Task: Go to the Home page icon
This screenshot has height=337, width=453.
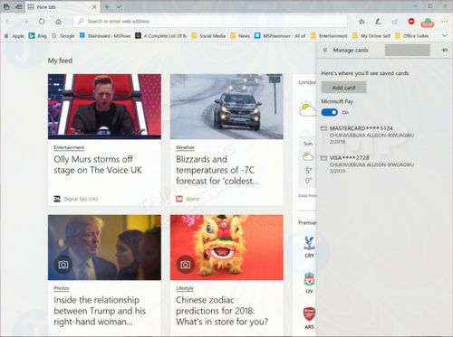Action: 58,22
